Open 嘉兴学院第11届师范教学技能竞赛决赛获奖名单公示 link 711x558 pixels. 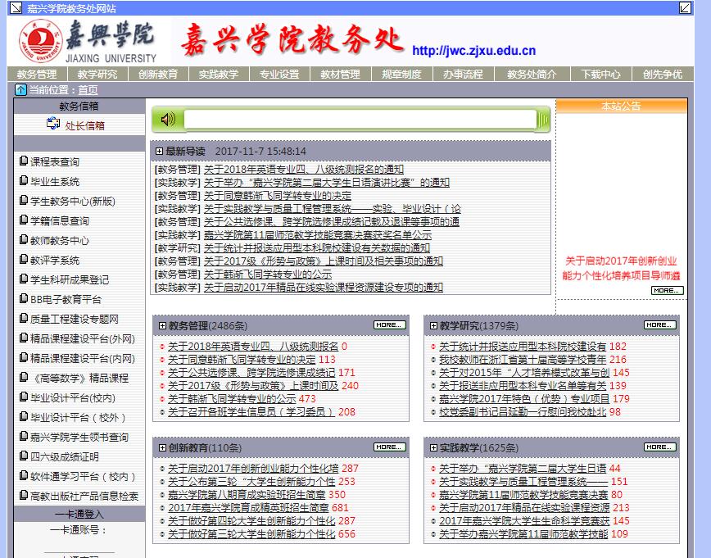[x=318, y=235]
